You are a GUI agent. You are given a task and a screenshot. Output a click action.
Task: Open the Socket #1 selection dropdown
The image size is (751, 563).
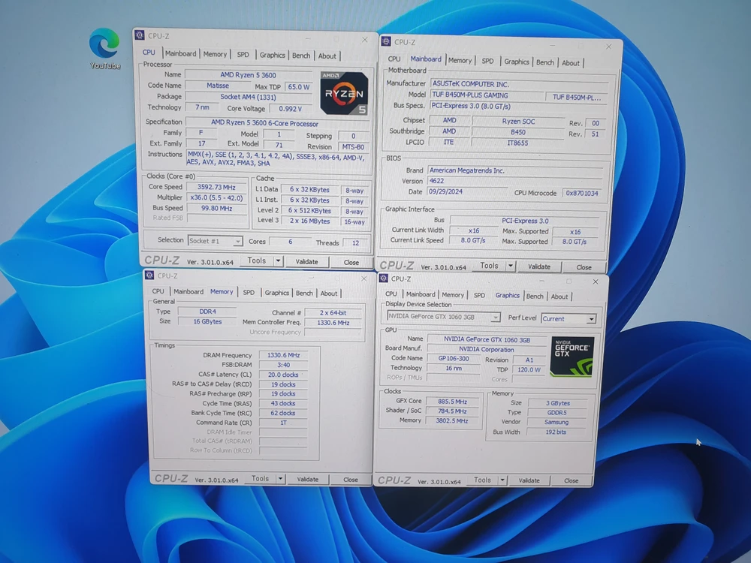(x=215, y=241)
